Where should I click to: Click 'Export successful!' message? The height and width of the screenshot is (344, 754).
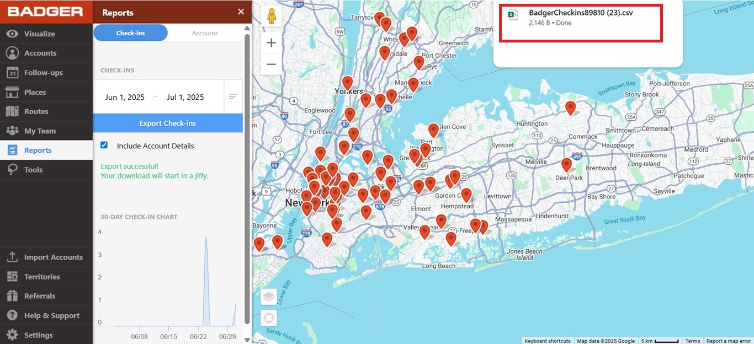(130, 166)
